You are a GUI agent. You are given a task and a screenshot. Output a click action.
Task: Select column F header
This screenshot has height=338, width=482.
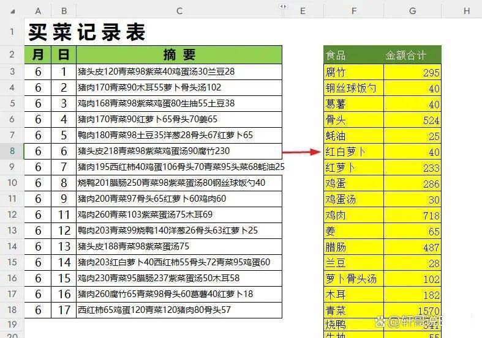pos(354,10)
